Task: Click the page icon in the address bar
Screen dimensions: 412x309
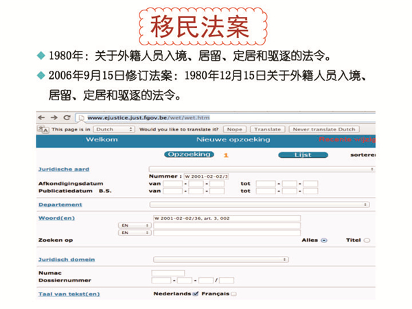Action: (82, 117)
